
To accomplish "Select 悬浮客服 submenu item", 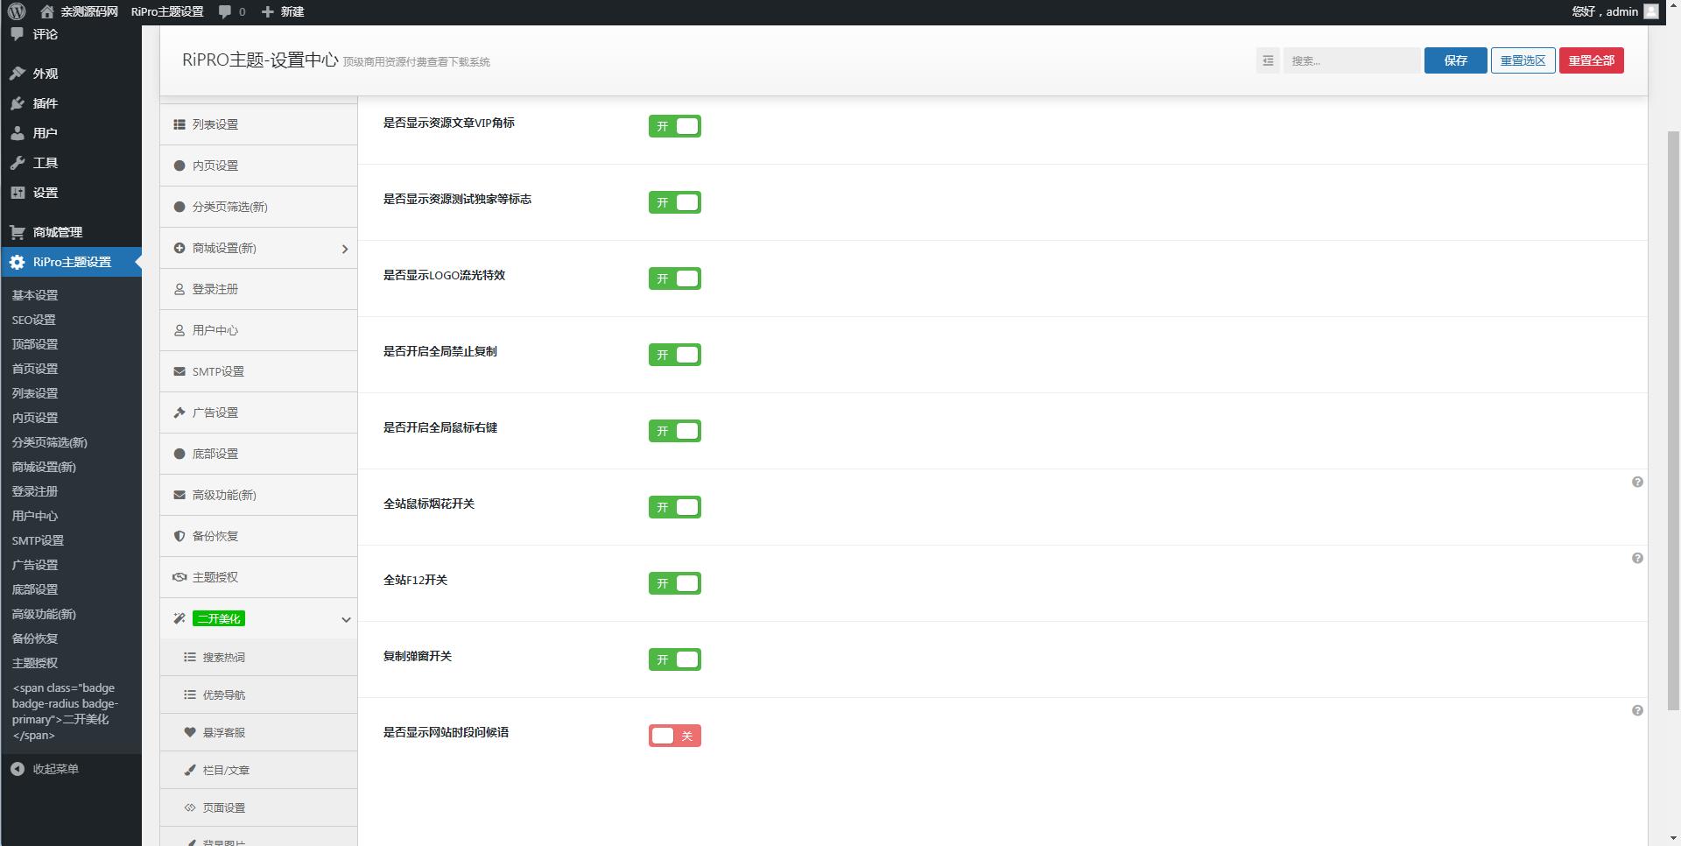I will [223, 732].
